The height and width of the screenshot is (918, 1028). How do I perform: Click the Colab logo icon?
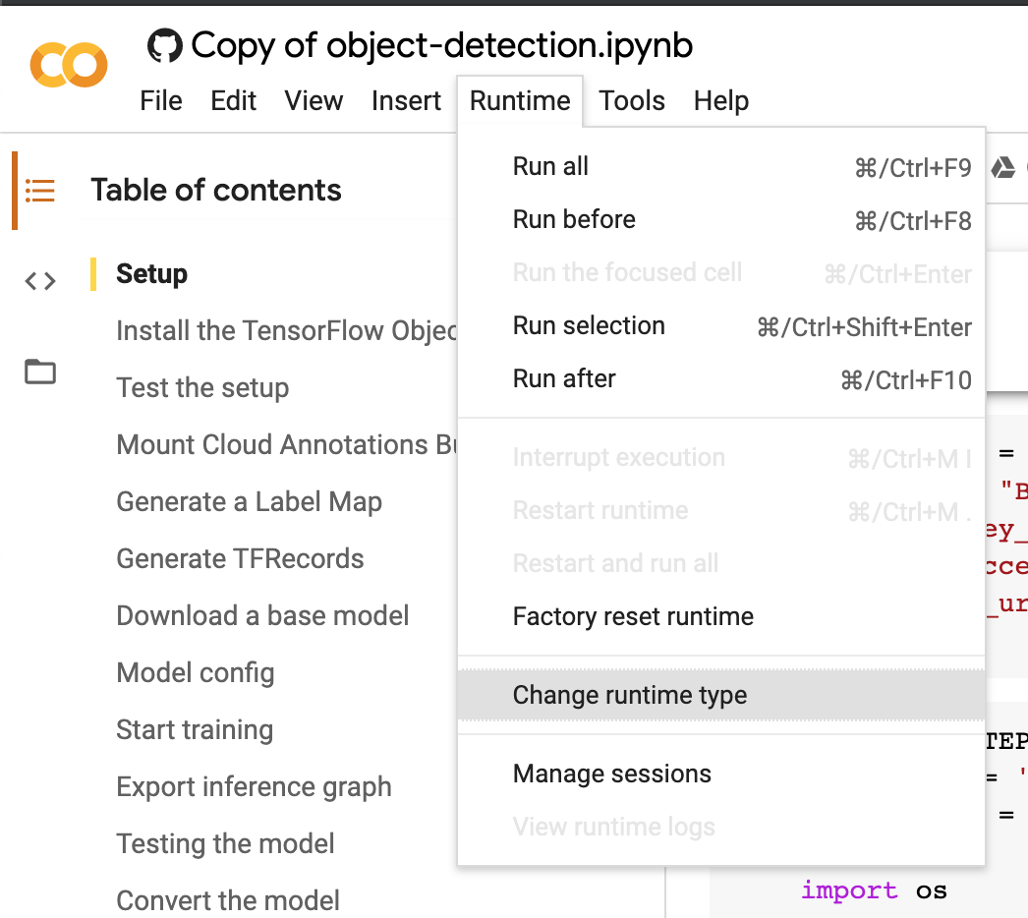(68, 63)
